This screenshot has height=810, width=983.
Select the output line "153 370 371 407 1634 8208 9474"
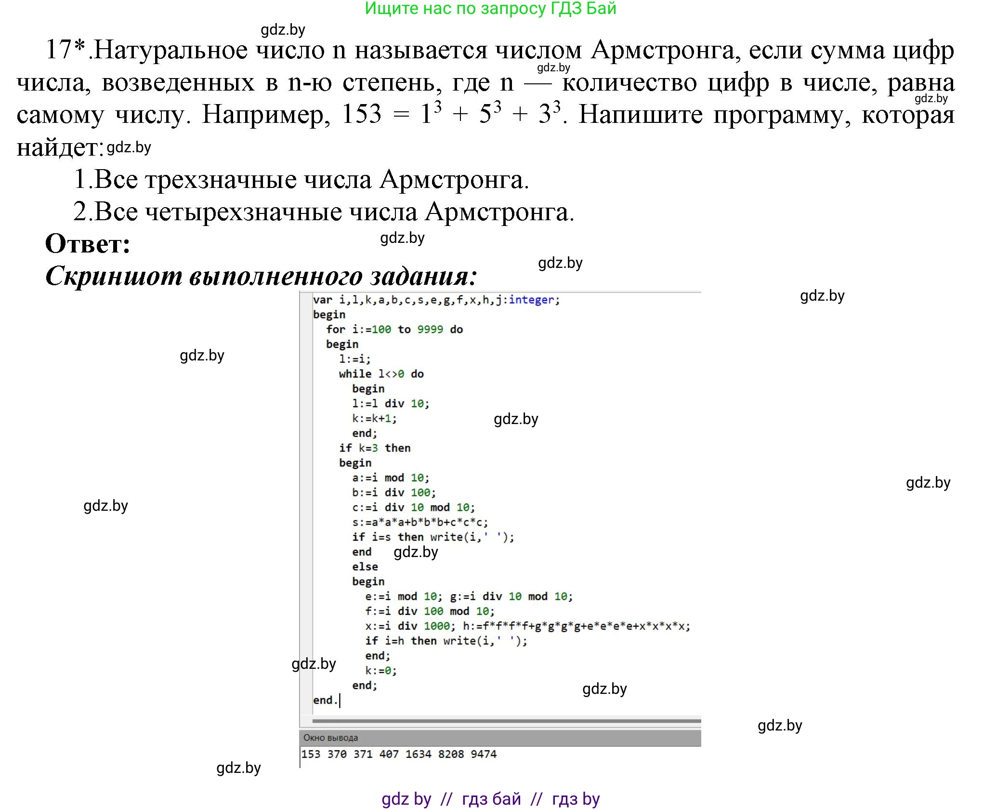tap(400, 755)
